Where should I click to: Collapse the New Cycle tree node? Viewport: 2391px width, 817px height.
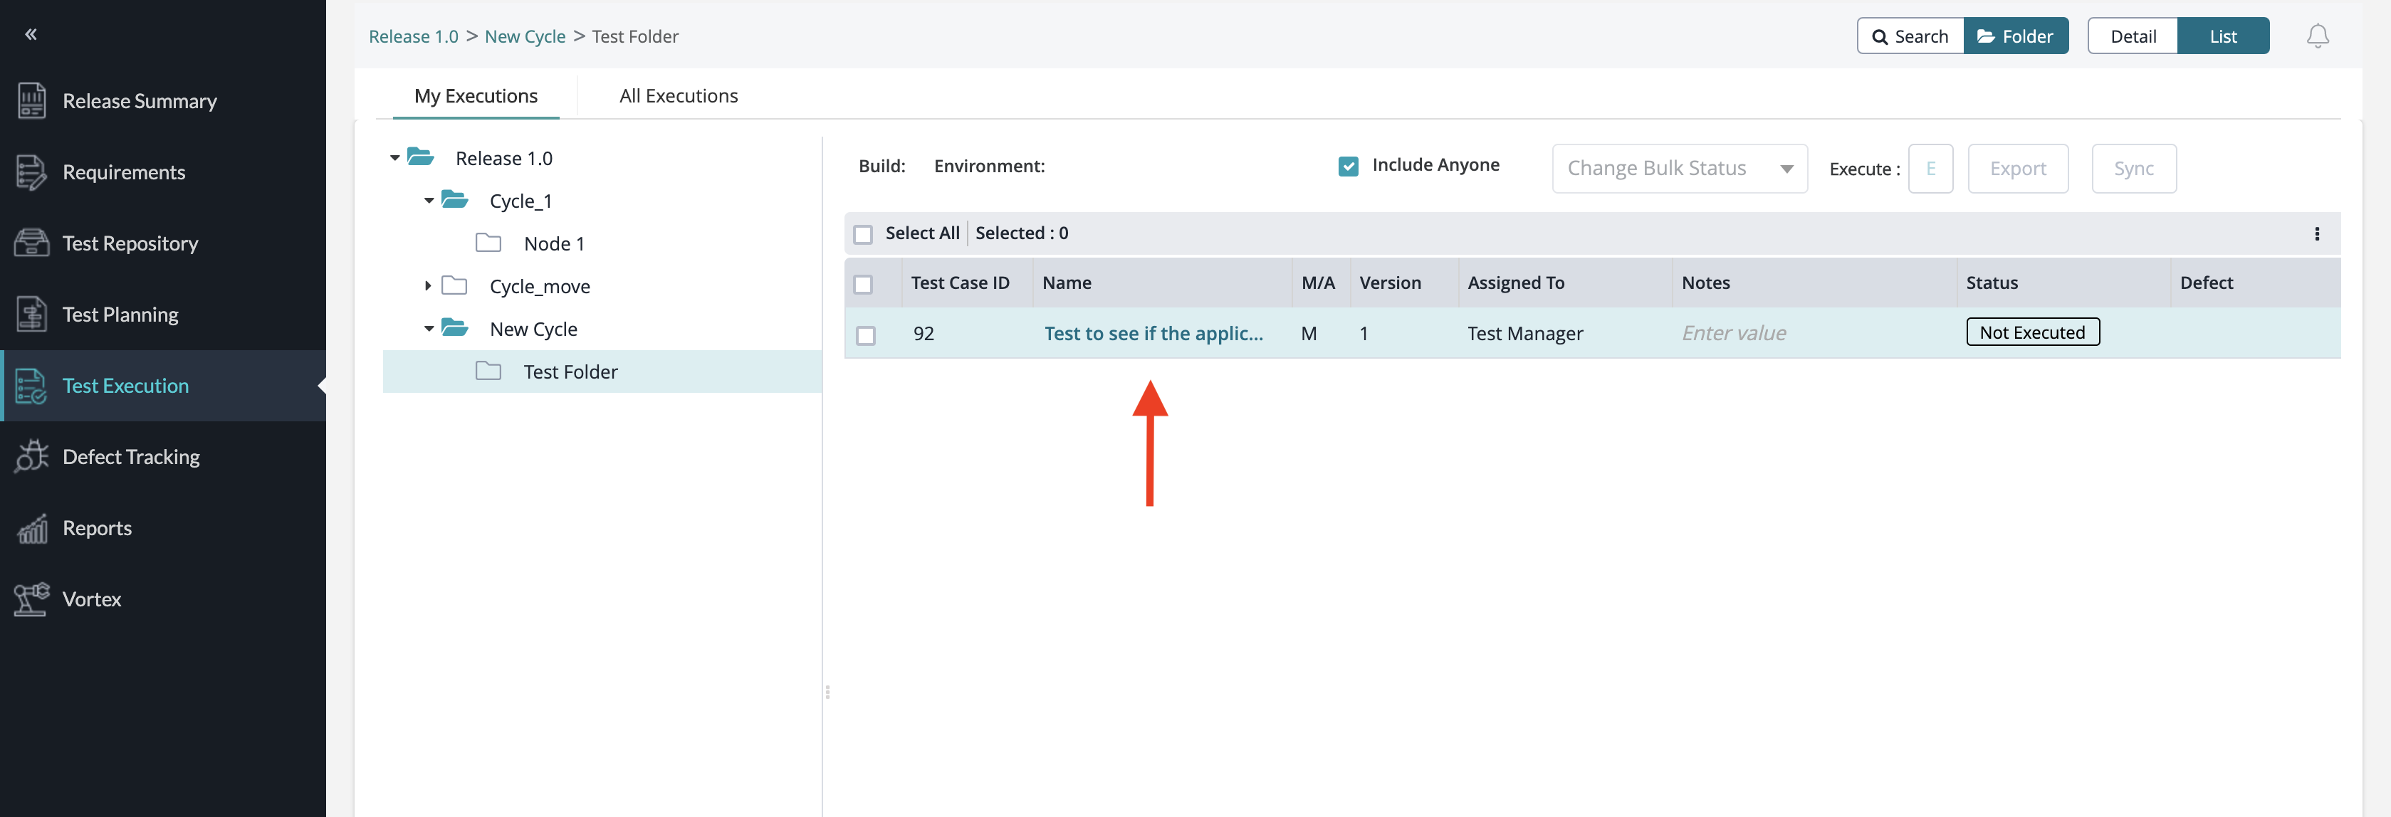click(429, 328)
